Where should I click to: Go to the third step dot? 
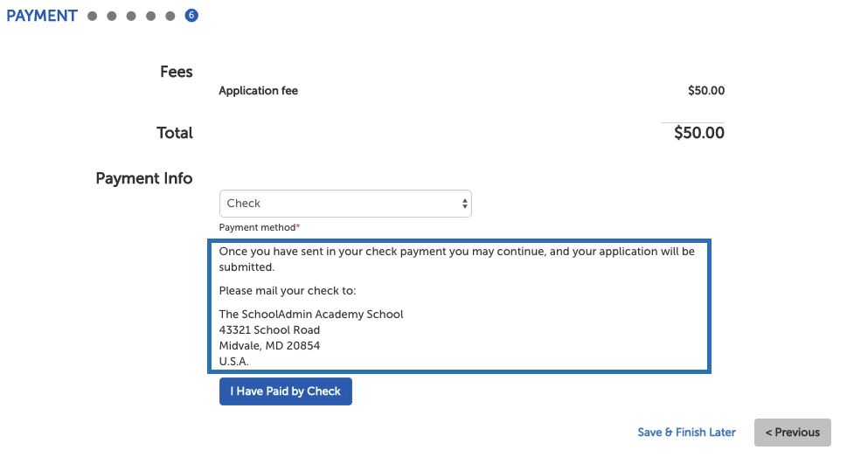[x=131, y=17]
